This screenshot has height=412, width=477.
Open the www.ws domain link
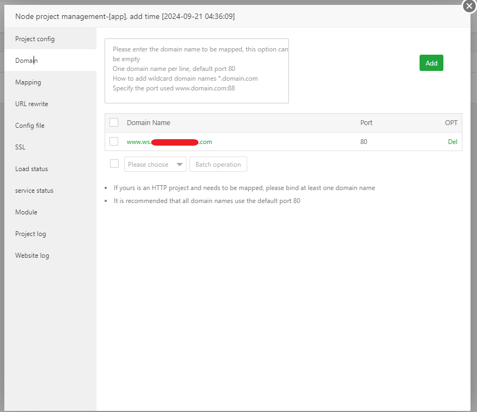click(169, 142)
